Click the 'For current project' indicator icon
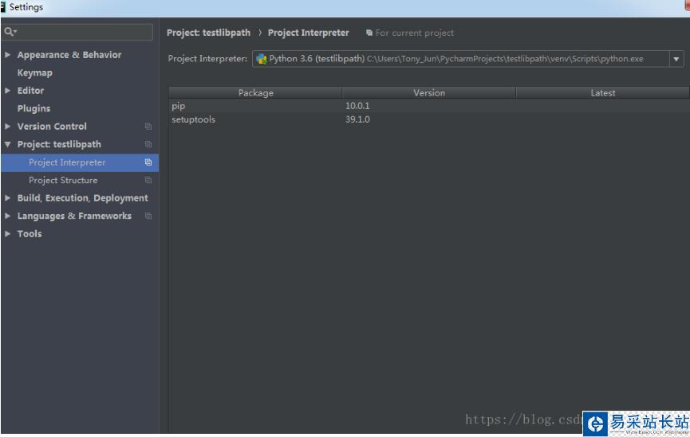This screenshot has height=437, width=690. (x=369, y=33)
